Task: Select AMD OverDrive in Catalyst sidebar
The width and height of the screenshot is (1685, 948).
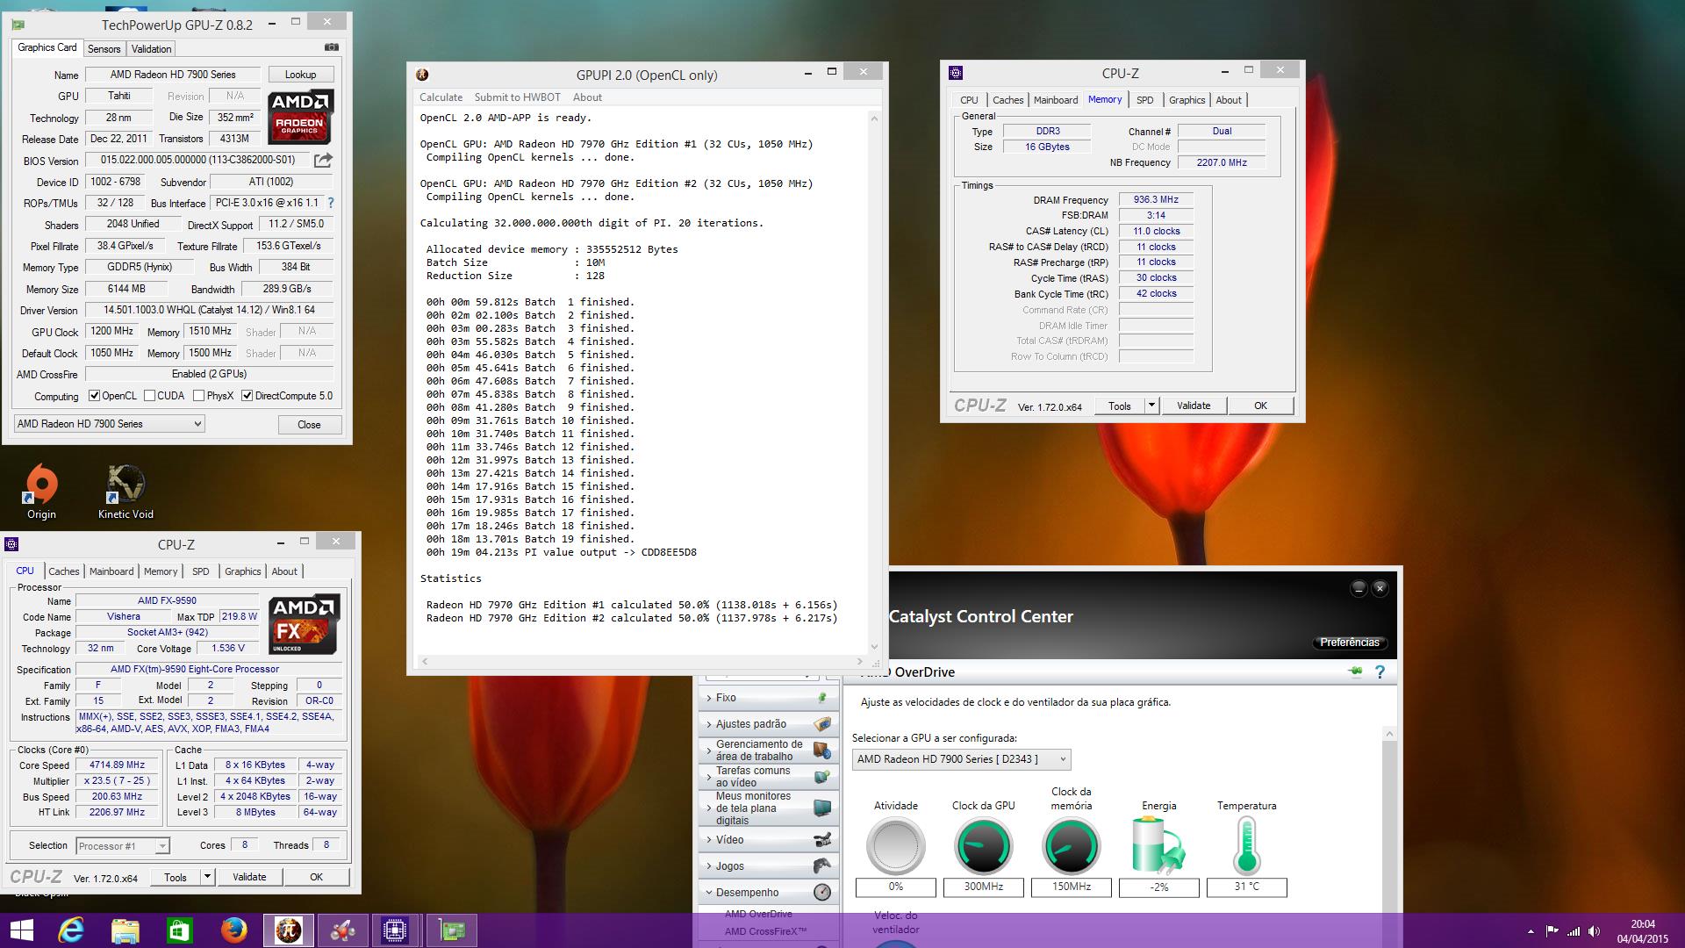Action: click(758, 914)
